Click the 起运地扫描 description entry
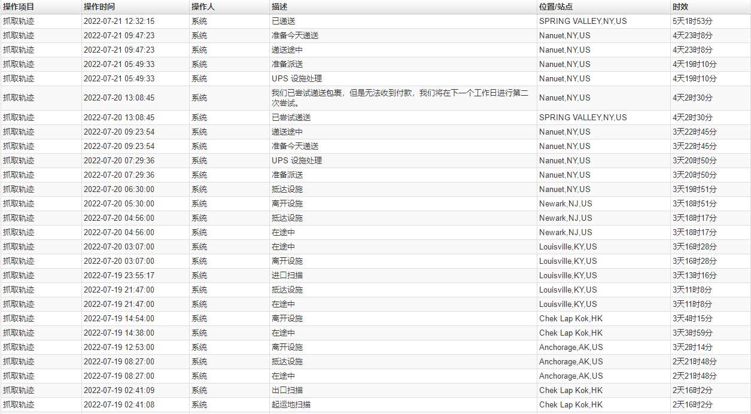751x414 pixels. (291, 404)
